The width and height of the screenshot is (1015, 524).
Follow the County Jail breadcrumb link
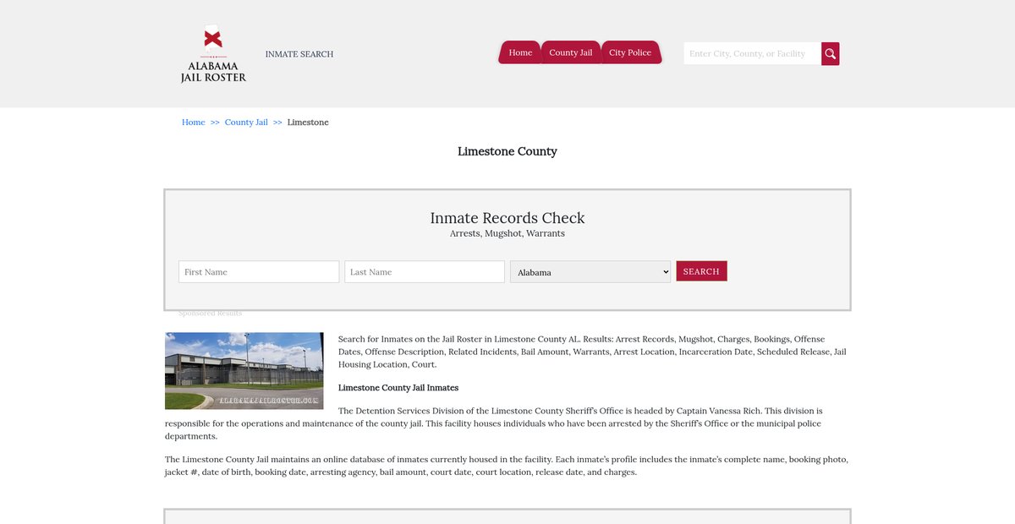(246, 123)
